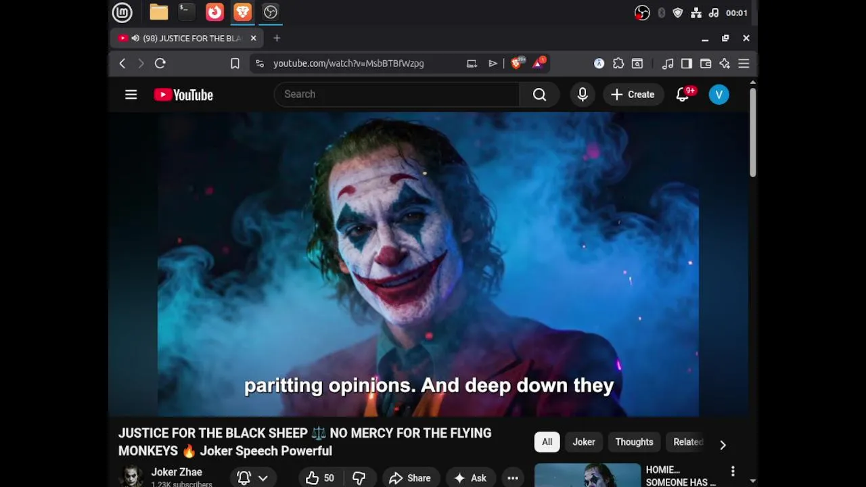The height and width of the screenshot is (487, 866).
Task: Open Brave Wallet
Action: tap(706, 64)
